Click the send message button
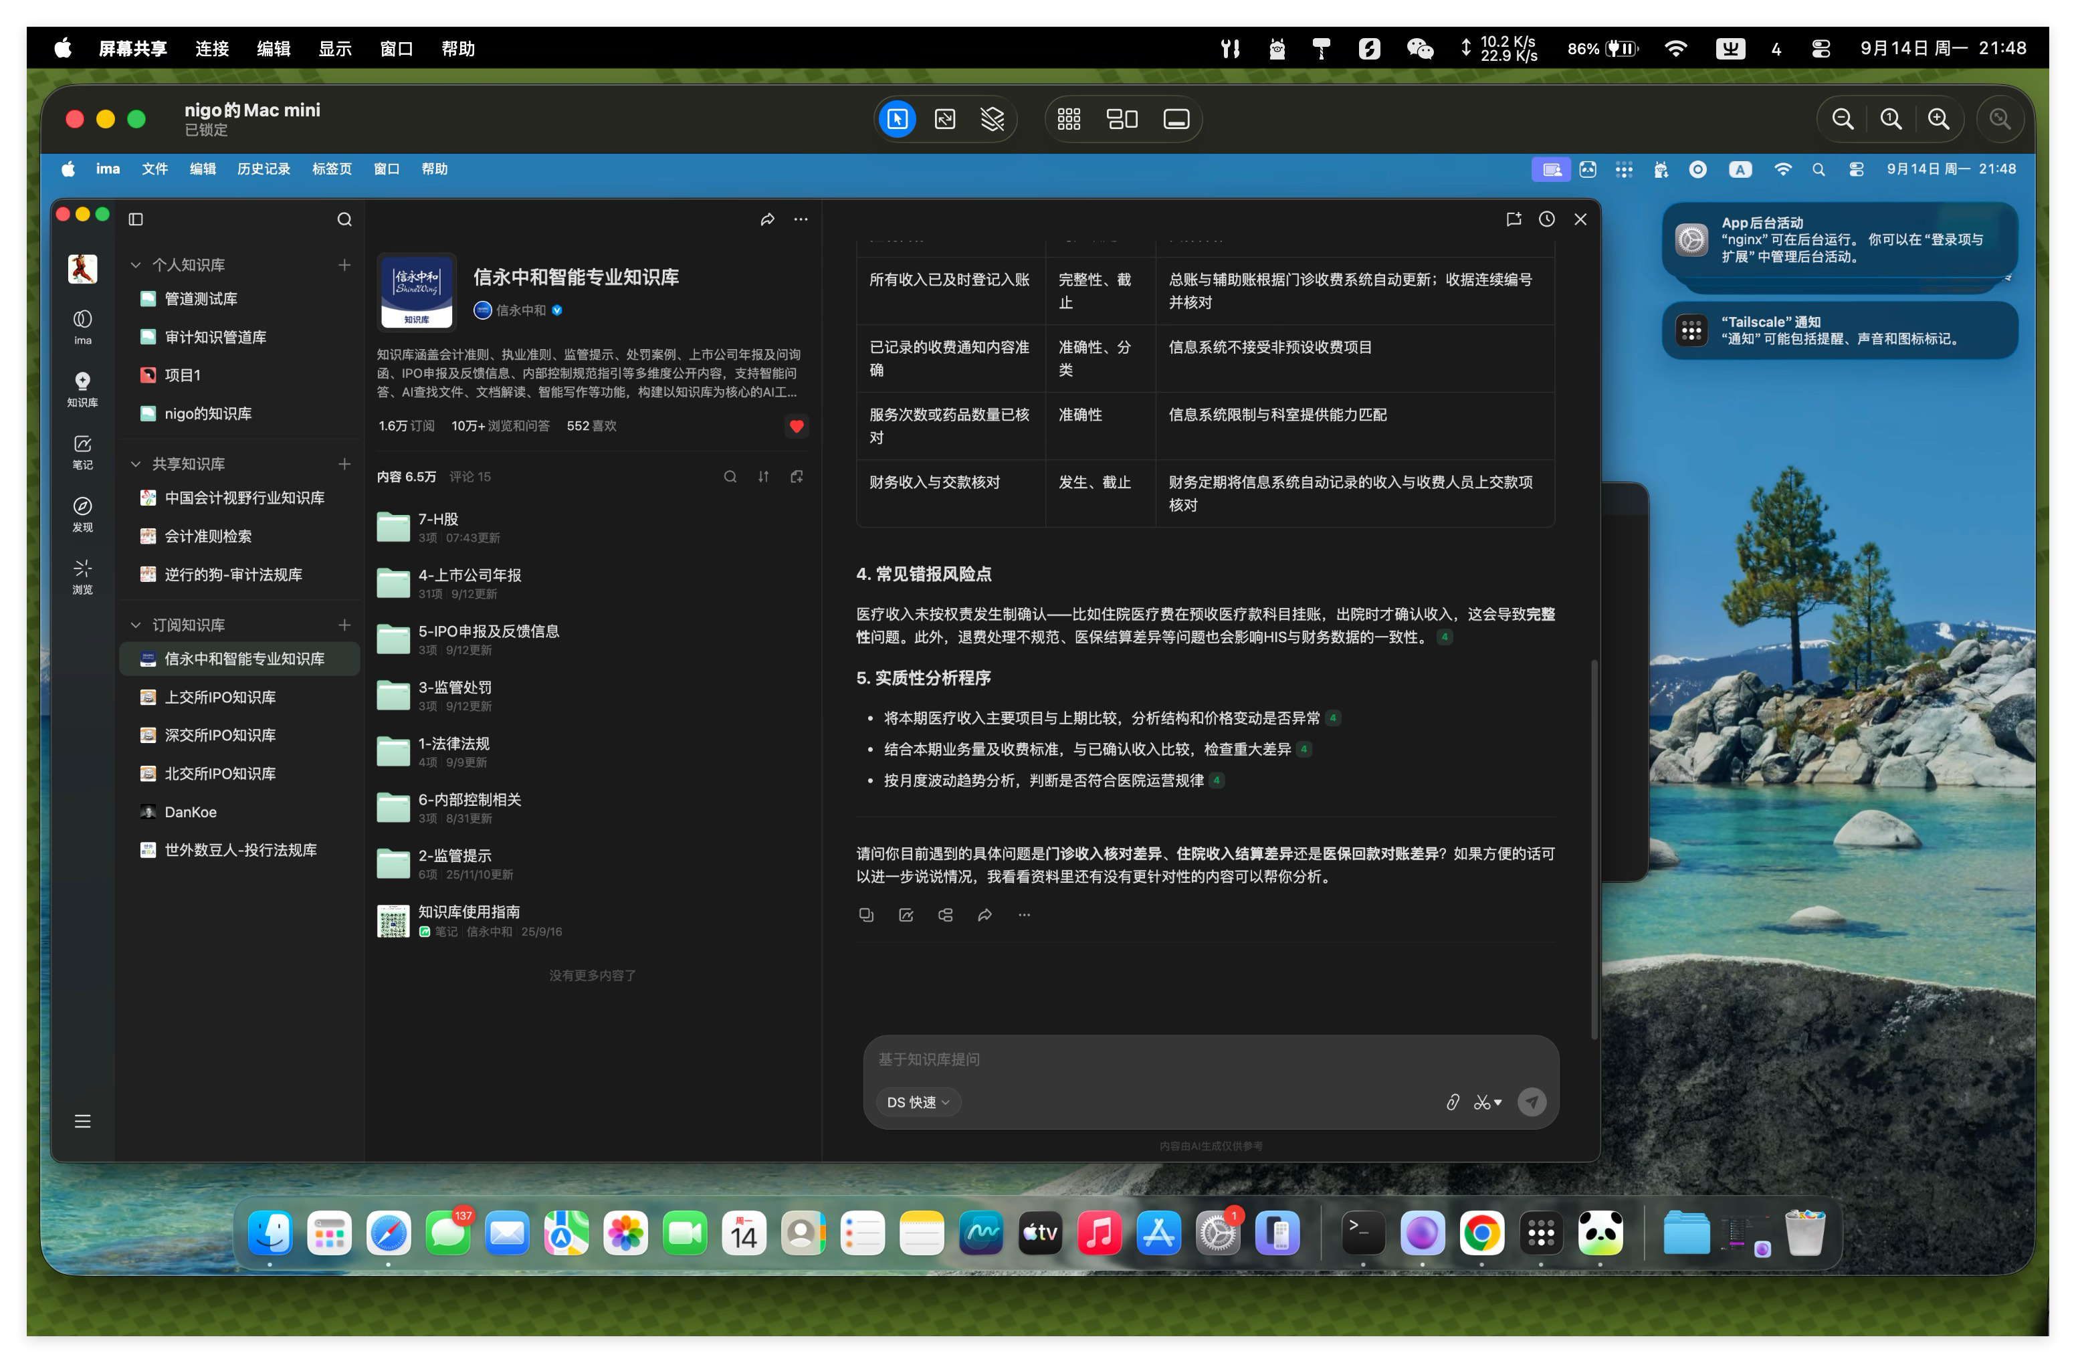The image size is (2076, 1363). point(1532,1102)
